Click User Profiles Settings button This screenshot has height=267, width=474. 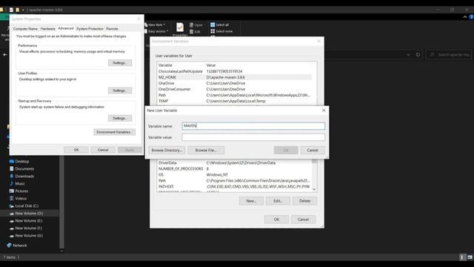(x=120, y=90)
